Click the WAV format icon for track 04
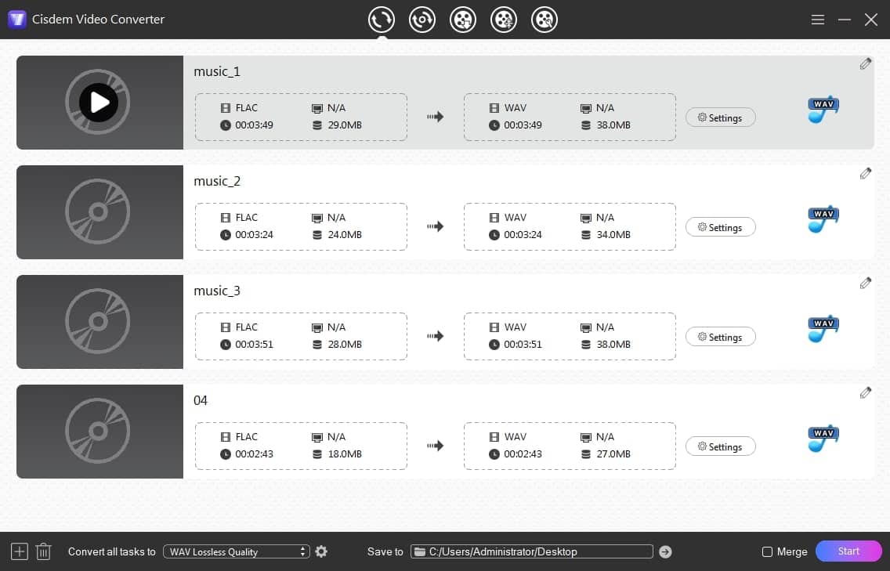The image size is (890, 571). tap(823, 438)
